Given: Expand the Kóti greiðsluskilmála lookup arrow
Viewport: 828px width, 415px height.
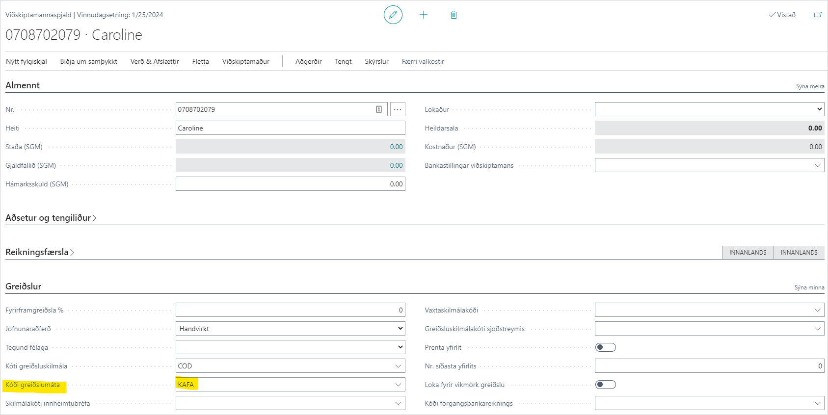Looking at the screenshot, I should [x=398, y=366].
